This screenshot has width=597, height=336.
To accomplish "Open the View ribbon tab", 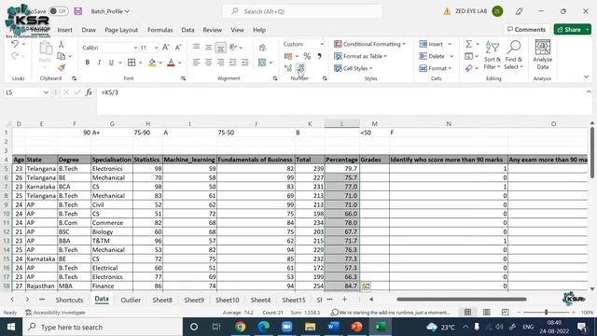I will 237,30.
